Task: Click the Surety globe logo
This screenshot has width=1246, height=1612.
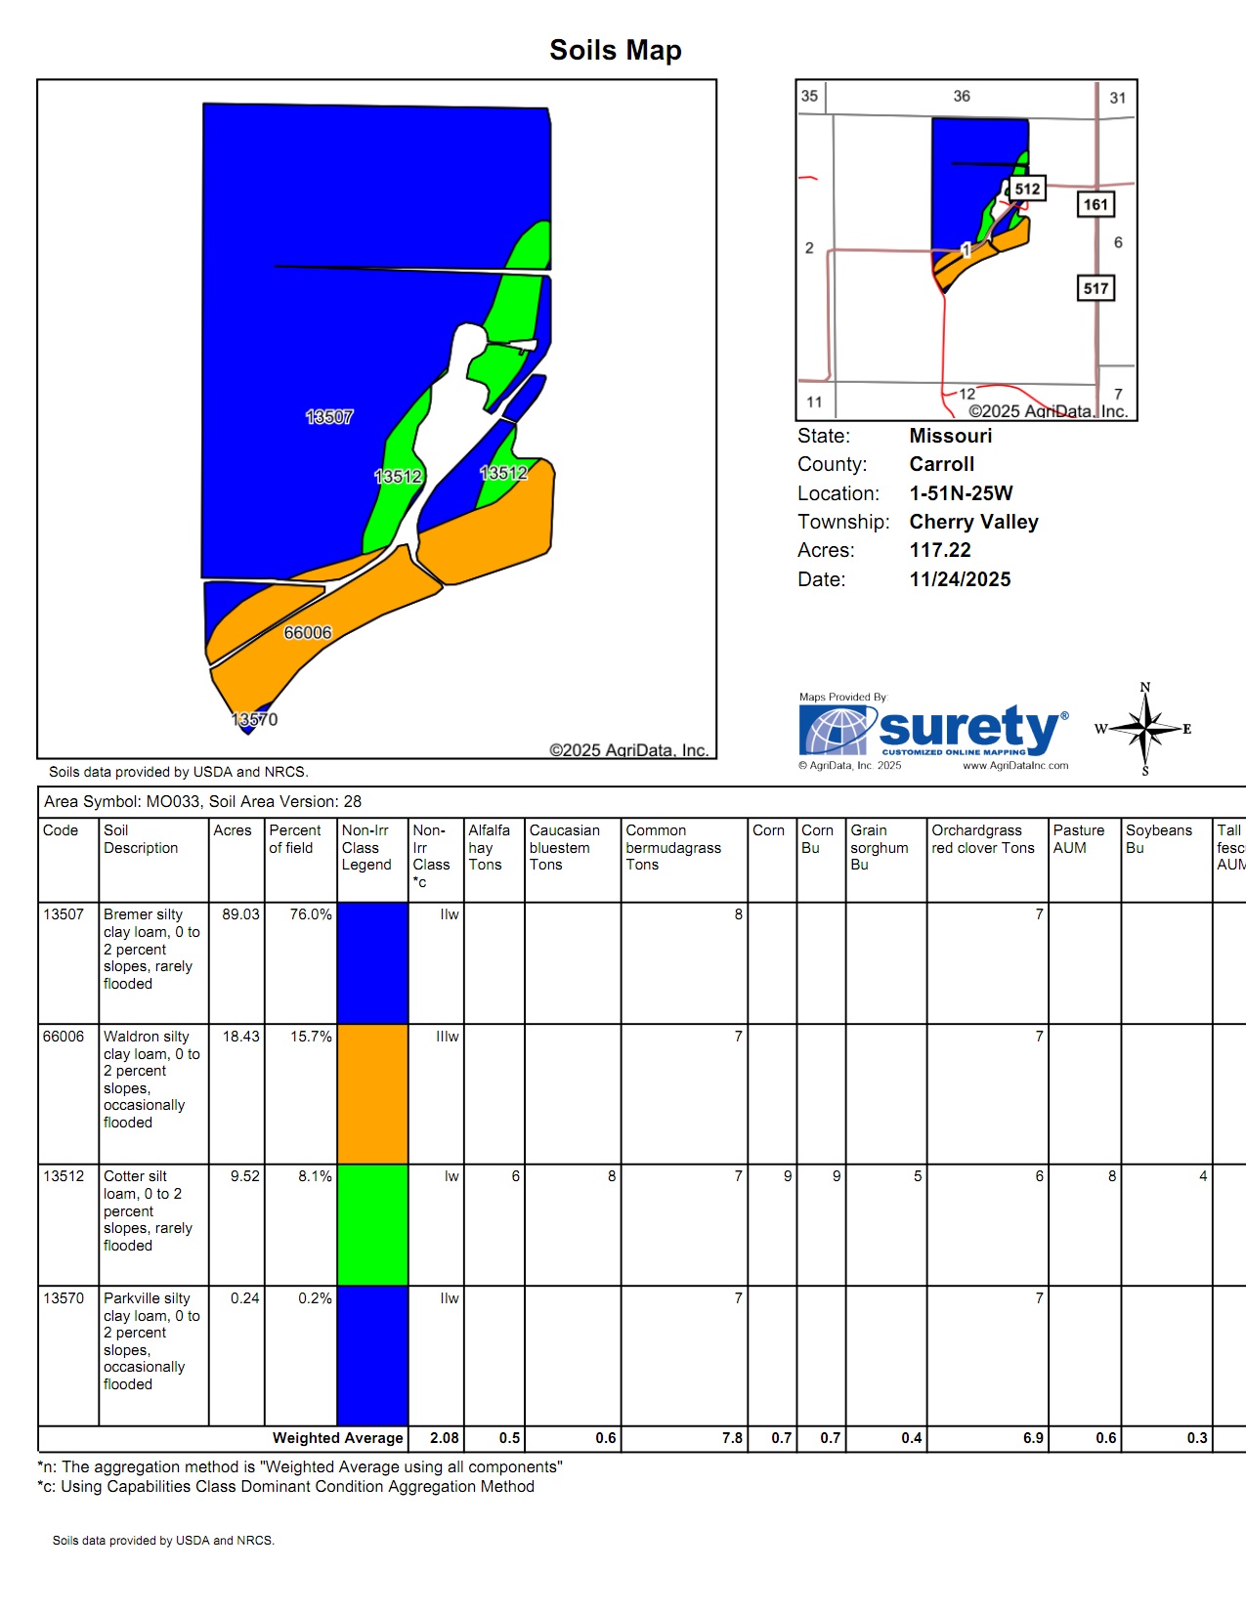Action: 836,732
